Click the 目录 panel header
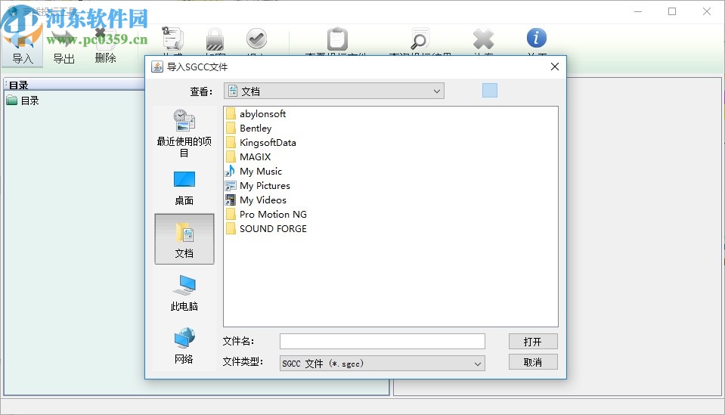The image size is (725, 415). click(74, 85)
